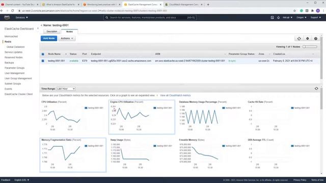
Task: Go to ElastiCache Dashboard
Action: [19, 29]
